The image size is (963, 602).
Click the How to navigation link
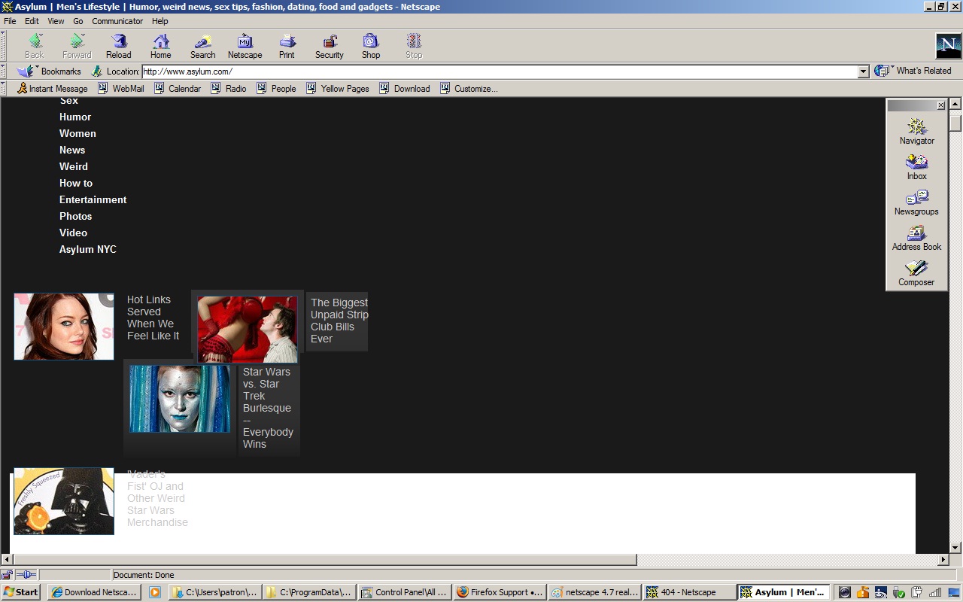point(76,183)
